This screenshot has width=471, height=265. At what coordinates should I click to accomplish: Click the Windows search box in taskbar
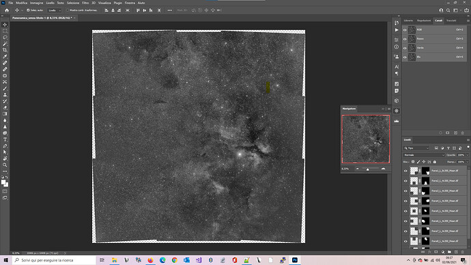(54, 260)
